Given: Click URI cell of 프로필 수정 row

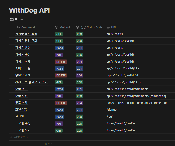Looking at the screenshot, I should click(140, 123).
